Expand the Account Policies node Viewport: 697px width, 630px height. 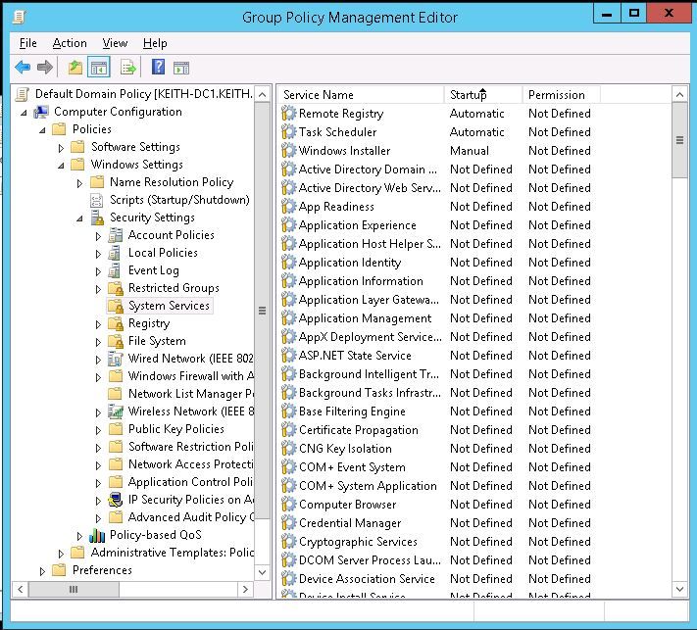click(98, 236)
